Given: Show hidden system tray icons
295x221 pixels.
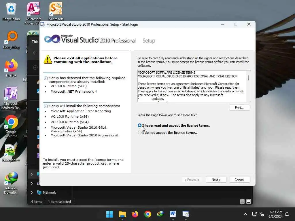Looking at the screenshot, I should [x=245, y=214].
